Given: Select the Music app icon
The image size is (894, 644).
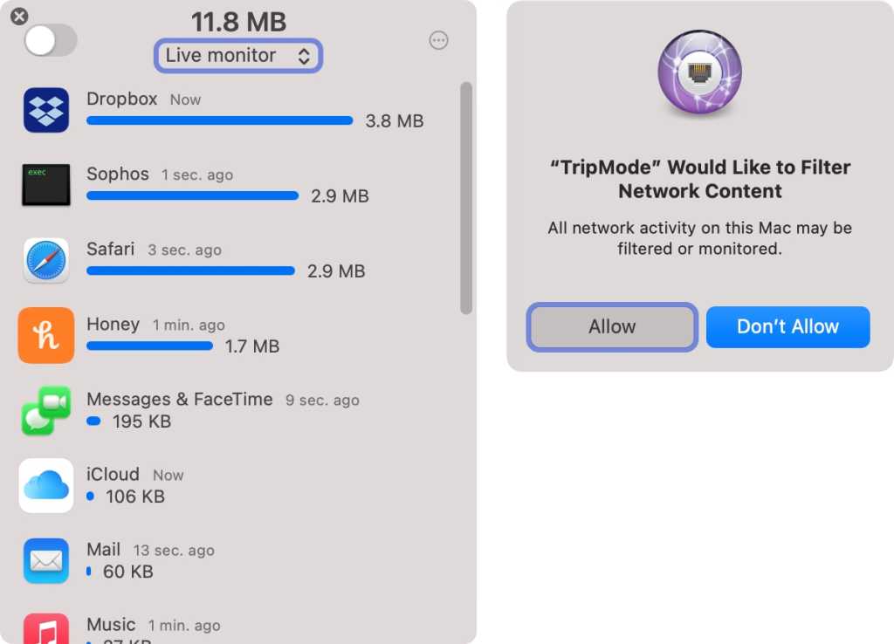Looking at the screenshot, I should point(46,629).
